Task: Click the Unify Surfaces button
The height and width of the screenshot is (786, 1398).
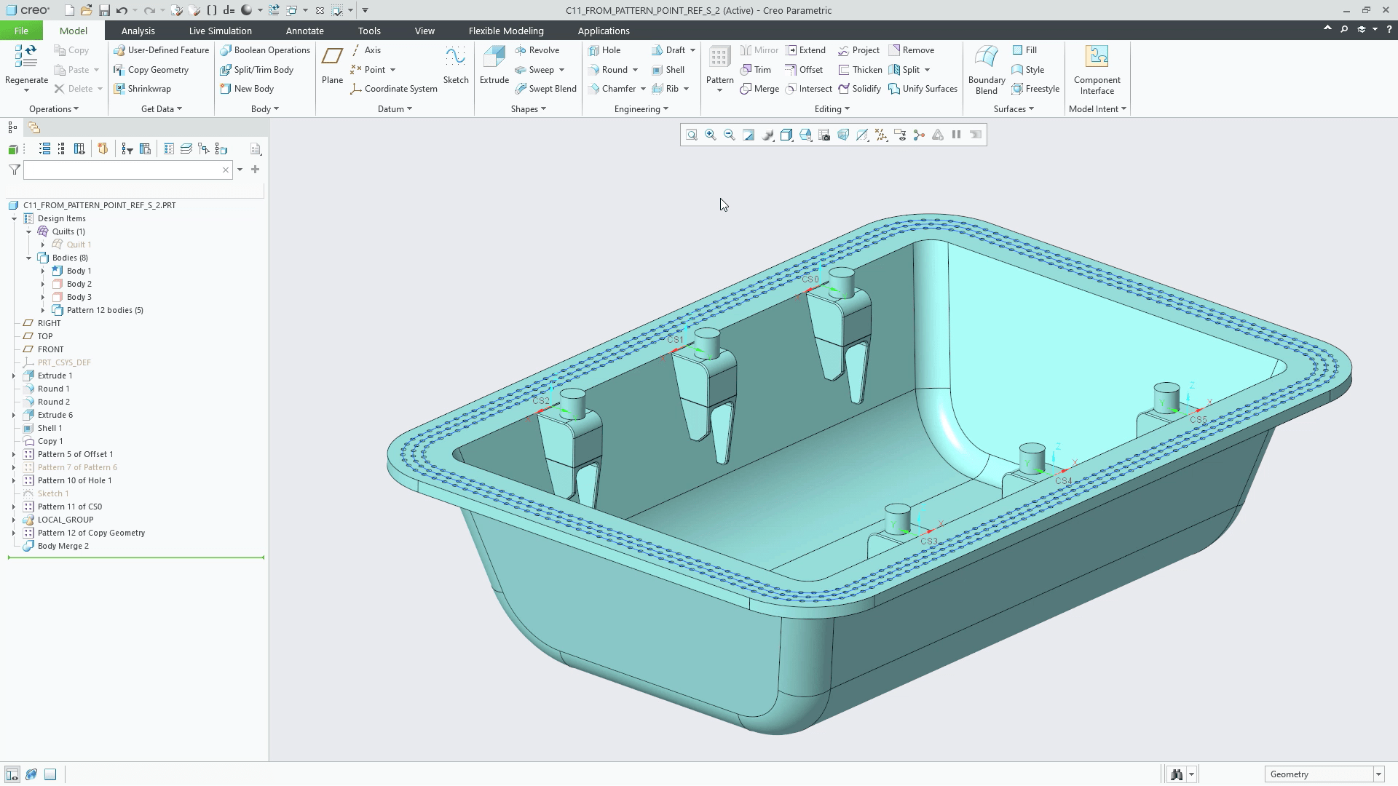Action: 923,89
